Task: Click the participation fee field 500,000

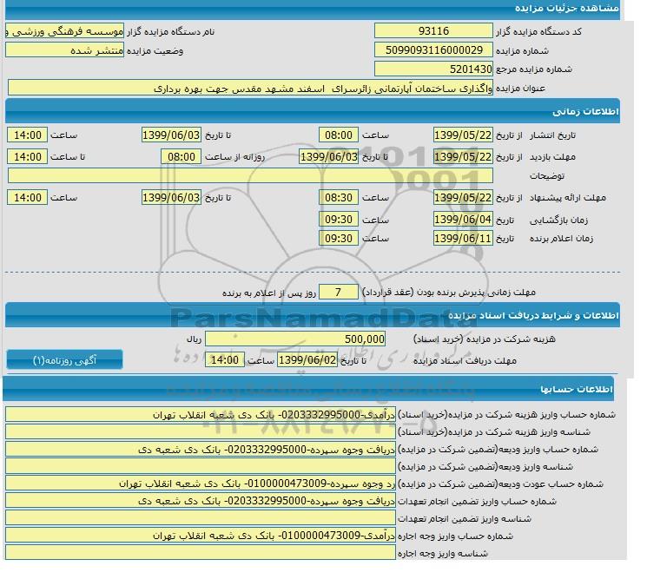Action: [295, 339]
